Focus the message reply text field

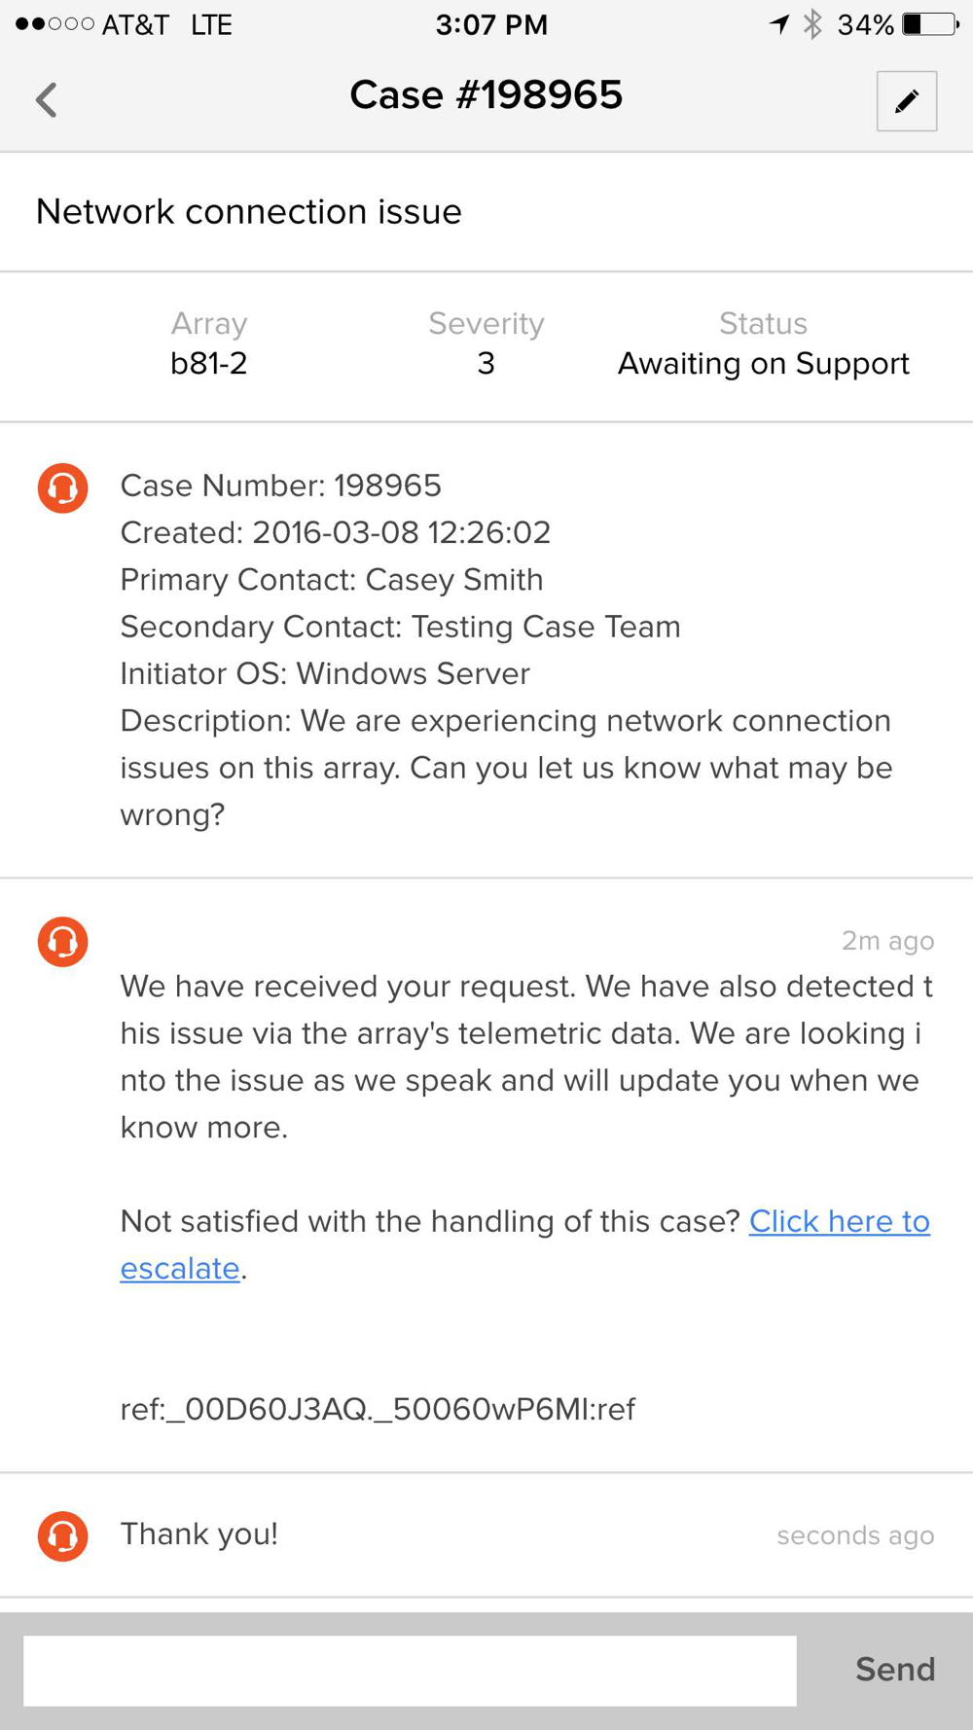410,1670
